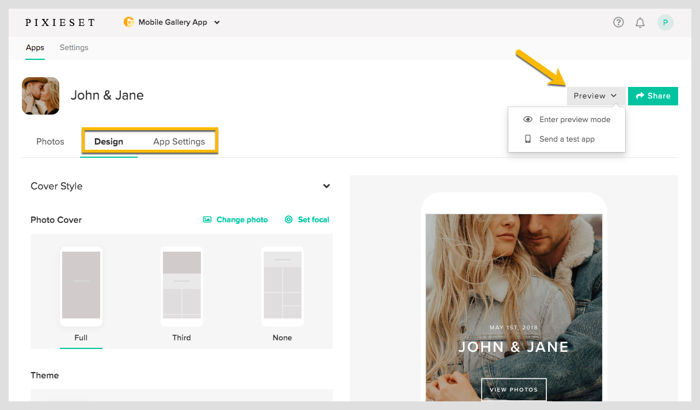Select the Design tab

(x=109, y=142)
